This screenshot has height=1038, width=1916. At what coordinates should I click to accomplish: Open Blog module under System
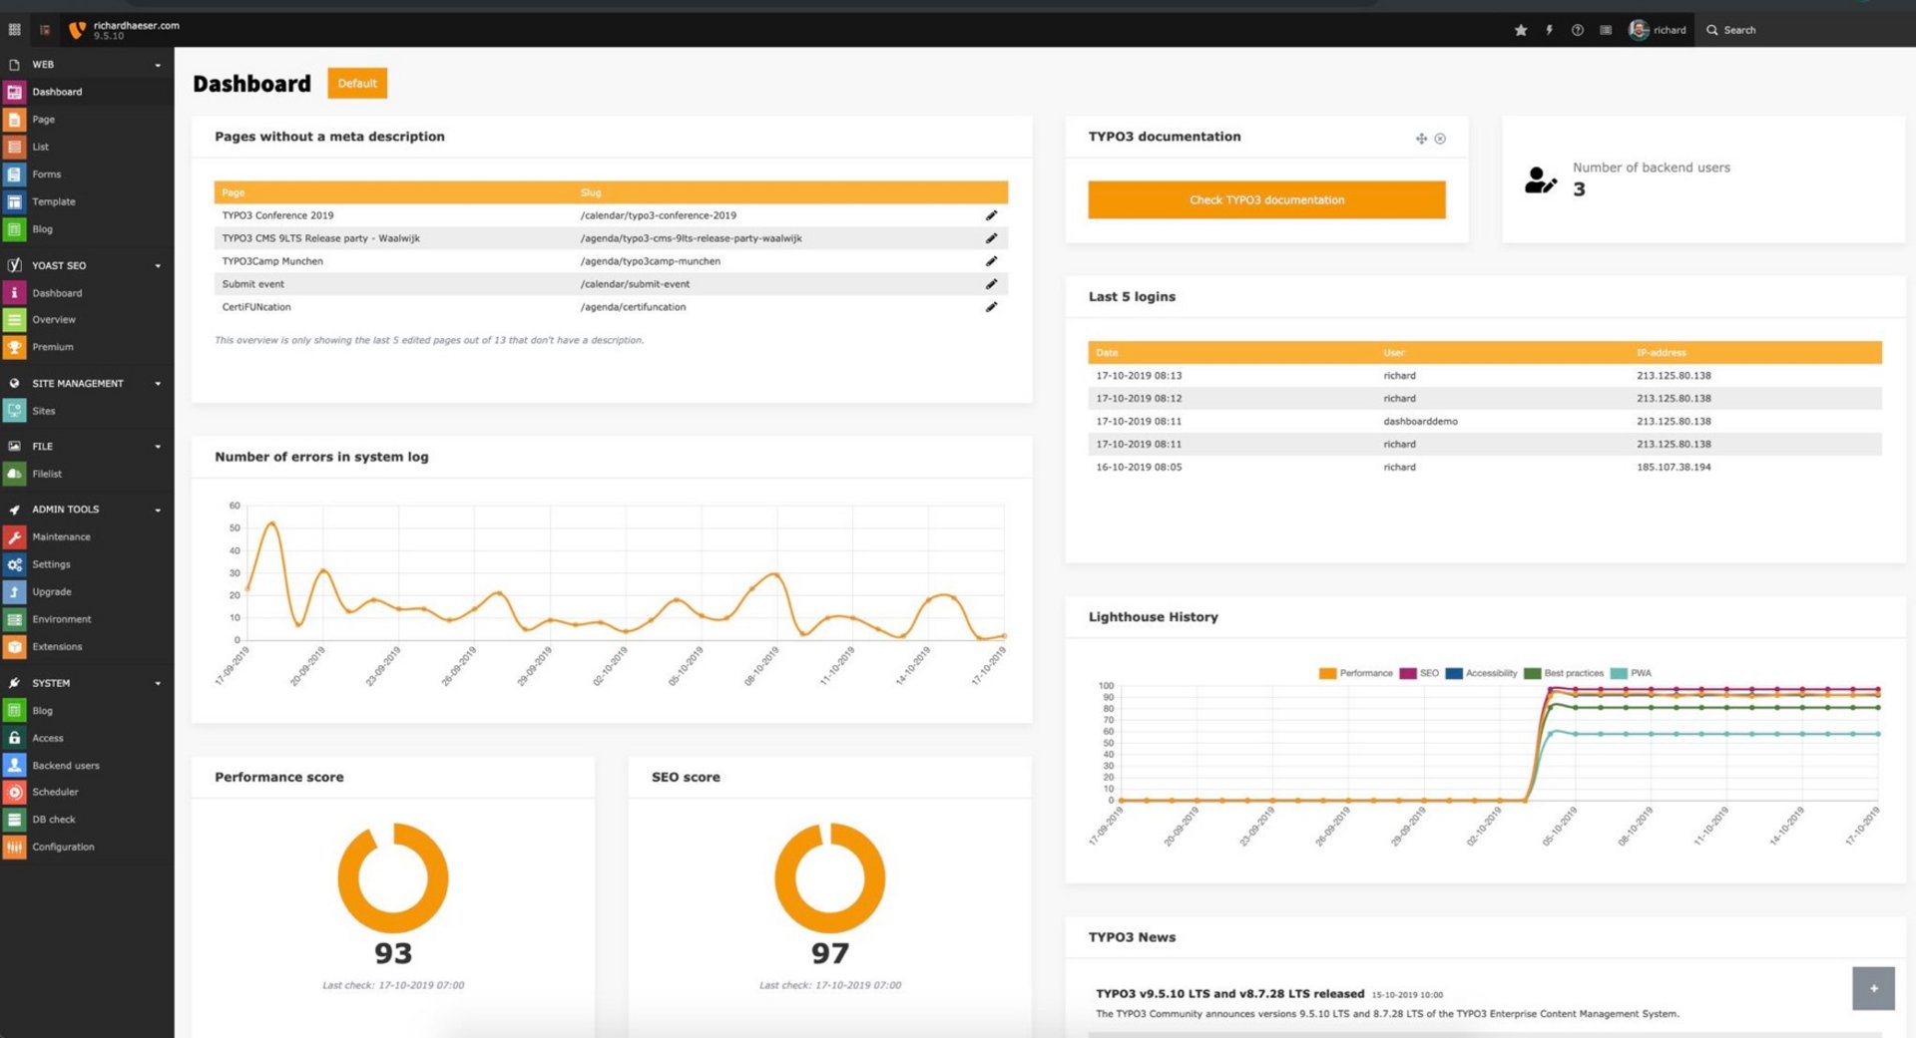pyautogui.click(x=87, y=711)
